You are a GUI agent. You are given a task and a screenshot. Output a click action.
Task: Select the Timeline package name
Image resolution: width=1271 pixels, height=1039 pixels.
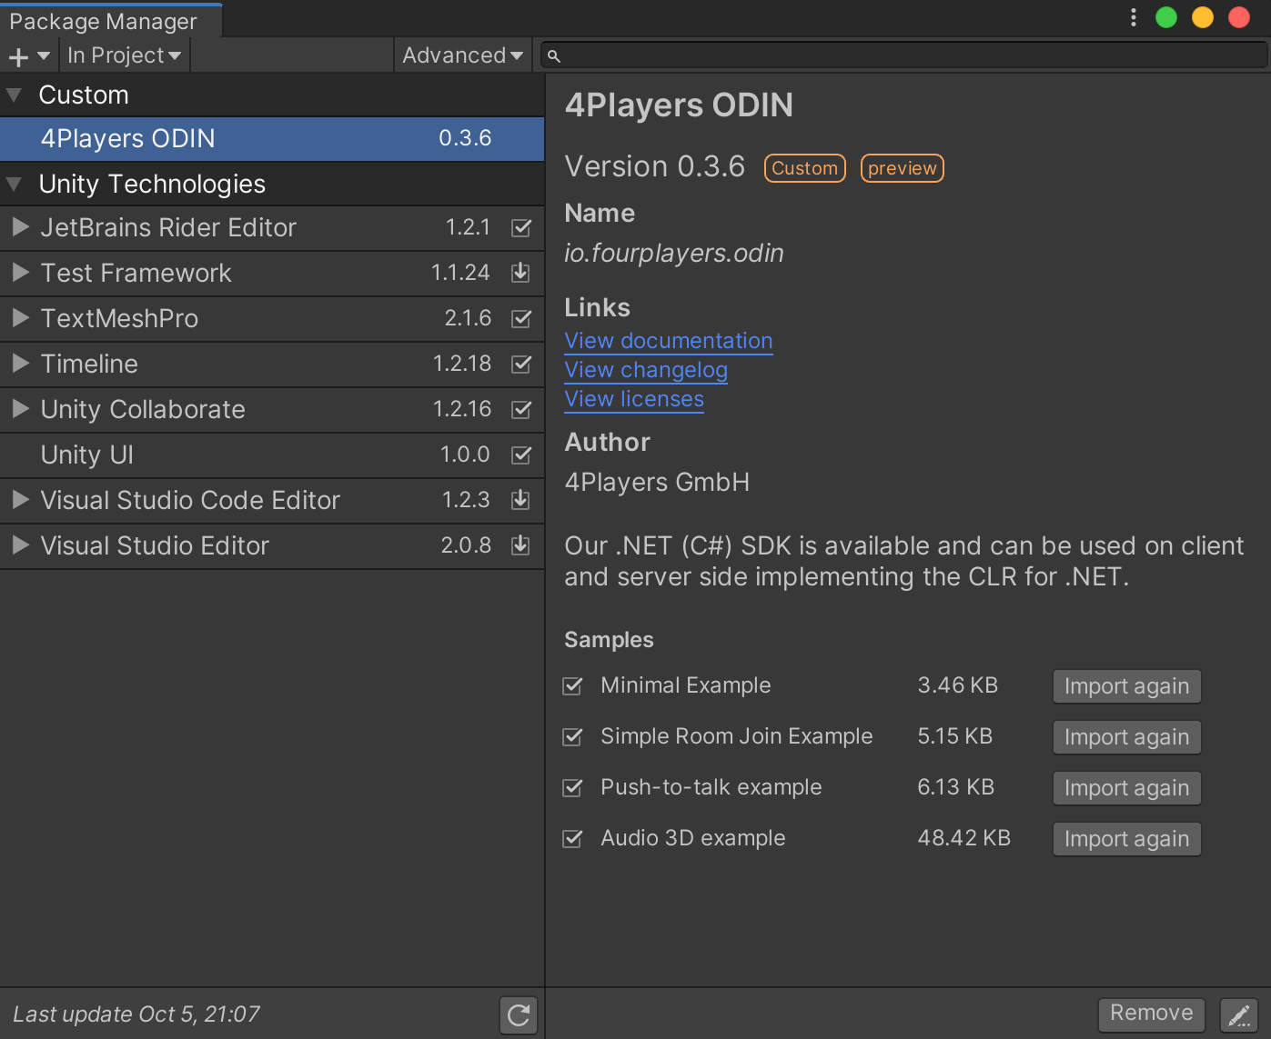89,364
